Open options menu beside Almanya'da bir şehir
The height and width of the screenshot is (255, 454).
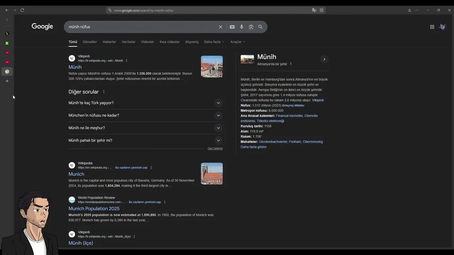pos(291,64)
